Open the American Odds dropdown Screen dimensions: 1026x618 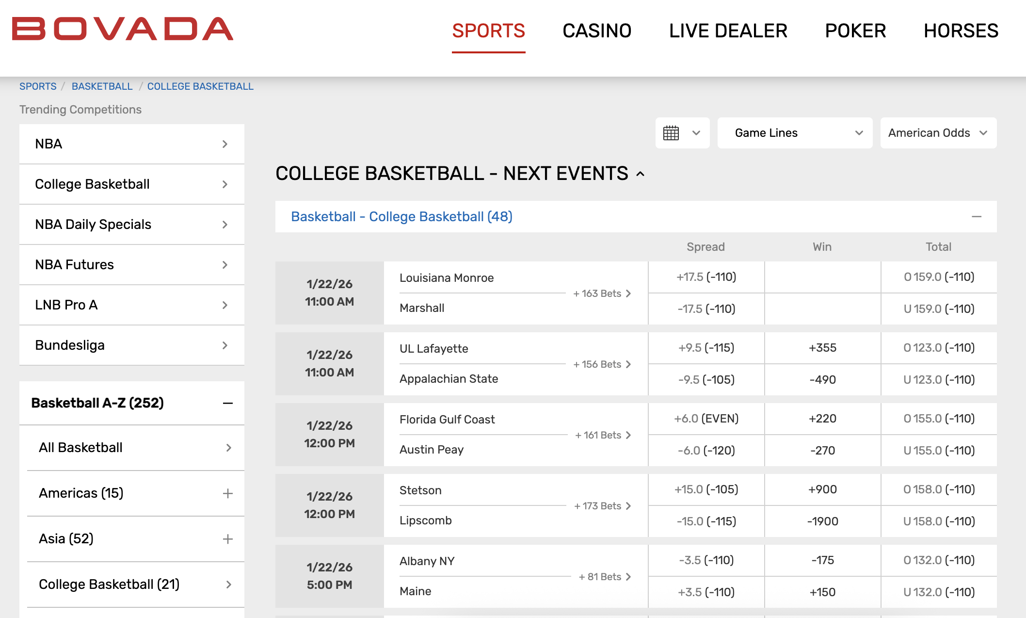pos(939,133)
